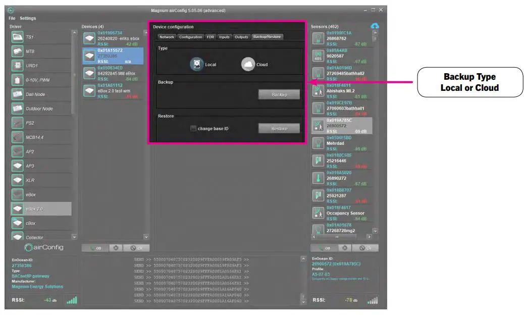Select sensor 27060603bathhall1 row

click(x=342, y=108)
